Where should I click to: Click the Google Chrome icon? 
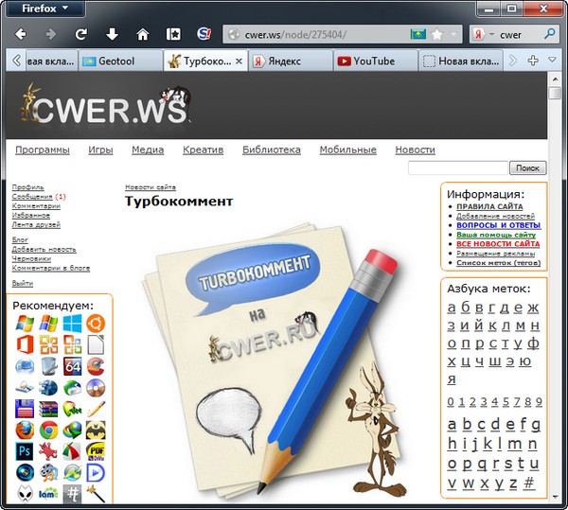click(48, 431)
